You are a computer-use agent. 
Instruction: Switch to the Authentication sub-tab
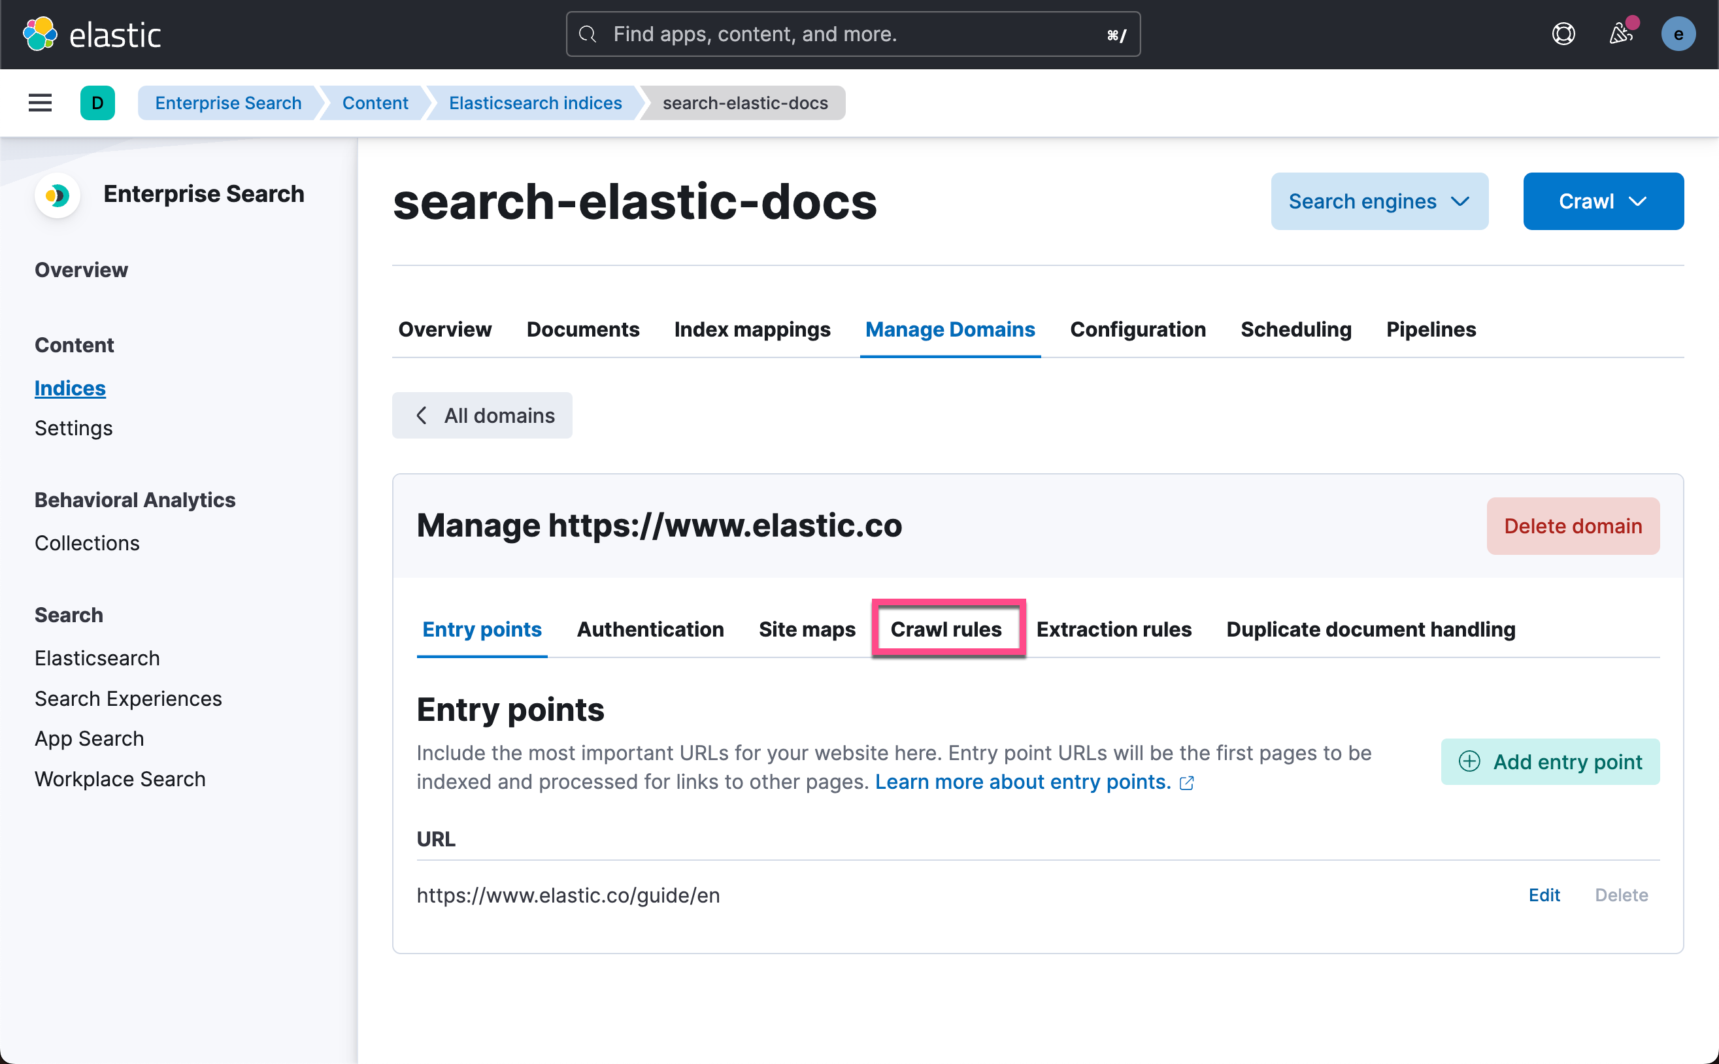click(650, 629)
